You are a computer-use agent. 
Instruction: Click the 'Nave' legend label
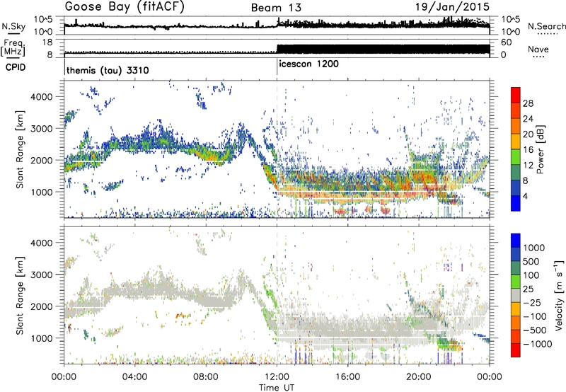point(538,49)
